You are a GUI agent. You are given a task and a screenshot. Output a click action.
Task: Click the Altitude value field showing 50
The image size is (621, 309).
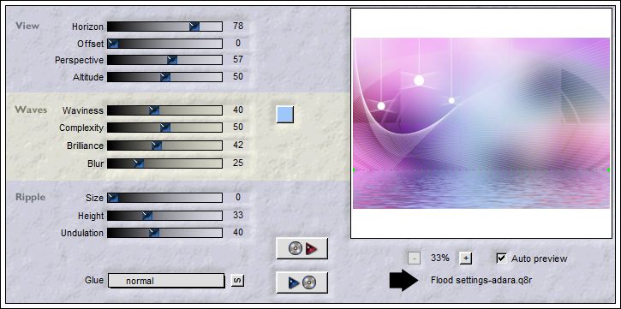click(237, 76)
